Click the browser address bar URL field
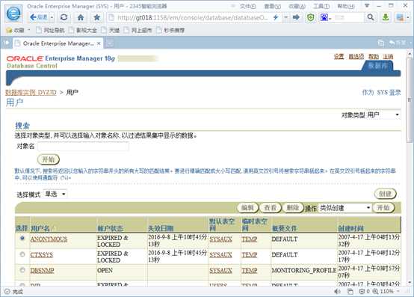The height and width of the screenshot is (297, 414). [x=190, y=18]
